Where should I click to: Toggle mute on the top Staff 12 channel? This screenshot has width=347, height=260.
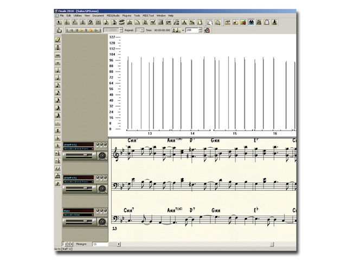pos(98,144)
